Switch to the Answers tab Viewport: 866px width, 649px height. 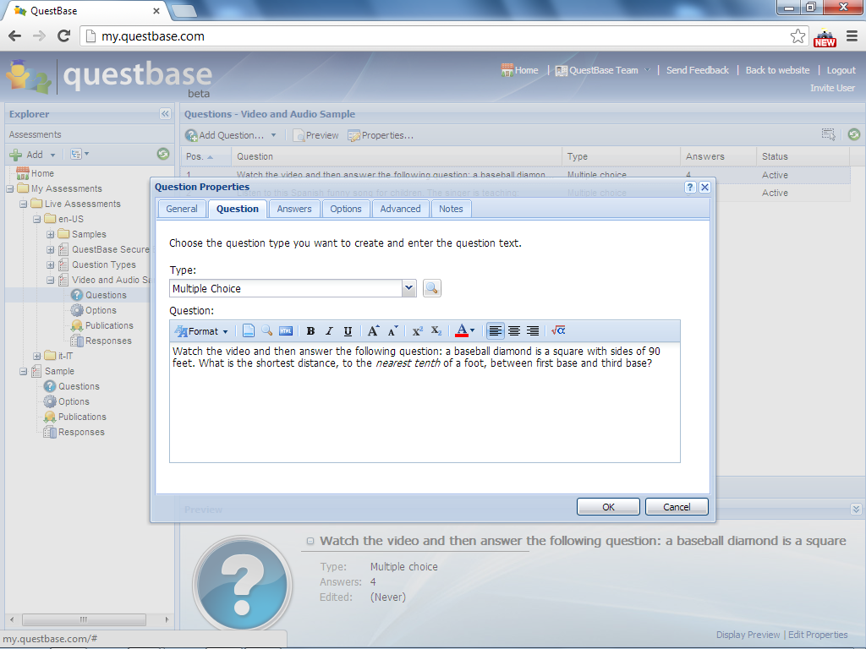(294, 209)
